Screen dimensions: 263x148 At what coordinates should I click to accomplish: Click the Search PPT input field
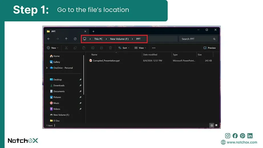pos(199,39)
